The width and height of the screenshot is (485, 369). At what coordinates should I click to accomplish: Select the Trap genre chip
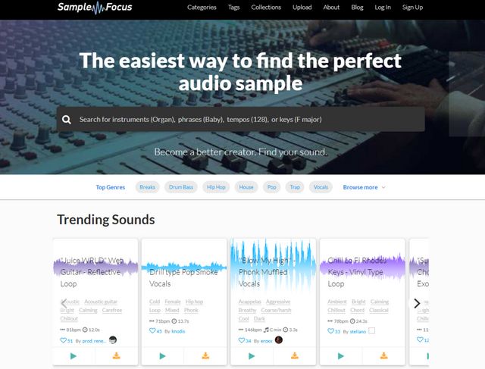(295, 187)
